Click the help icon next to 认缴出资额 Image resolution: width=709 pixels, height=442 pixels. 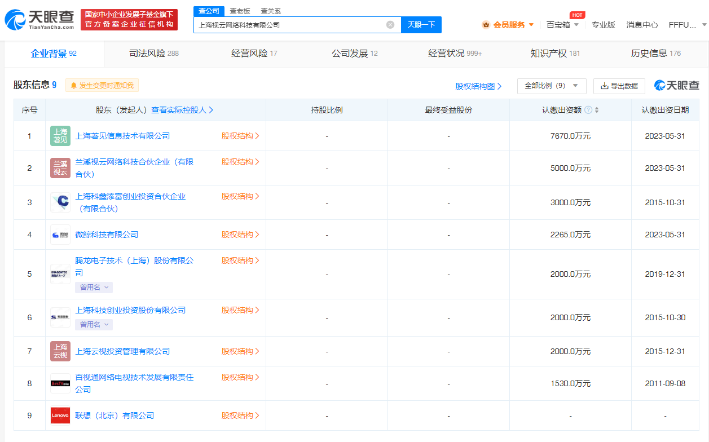click(x=588, y=110)
